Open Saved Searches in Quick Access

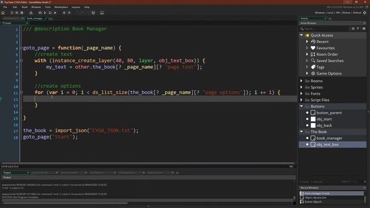pos(330,61)
